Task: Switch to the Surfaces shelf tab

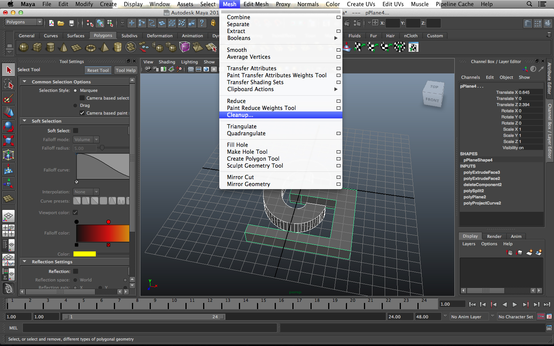Action: pos(75,36)
